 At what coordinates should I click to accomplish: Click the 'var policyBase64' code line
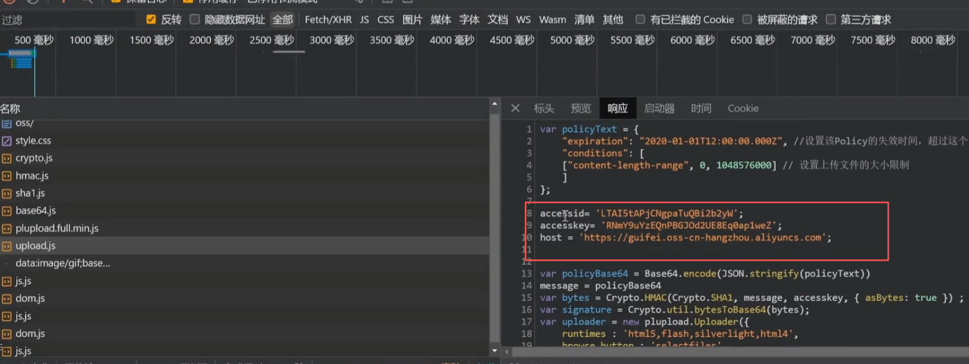click(x=705, y=274)
